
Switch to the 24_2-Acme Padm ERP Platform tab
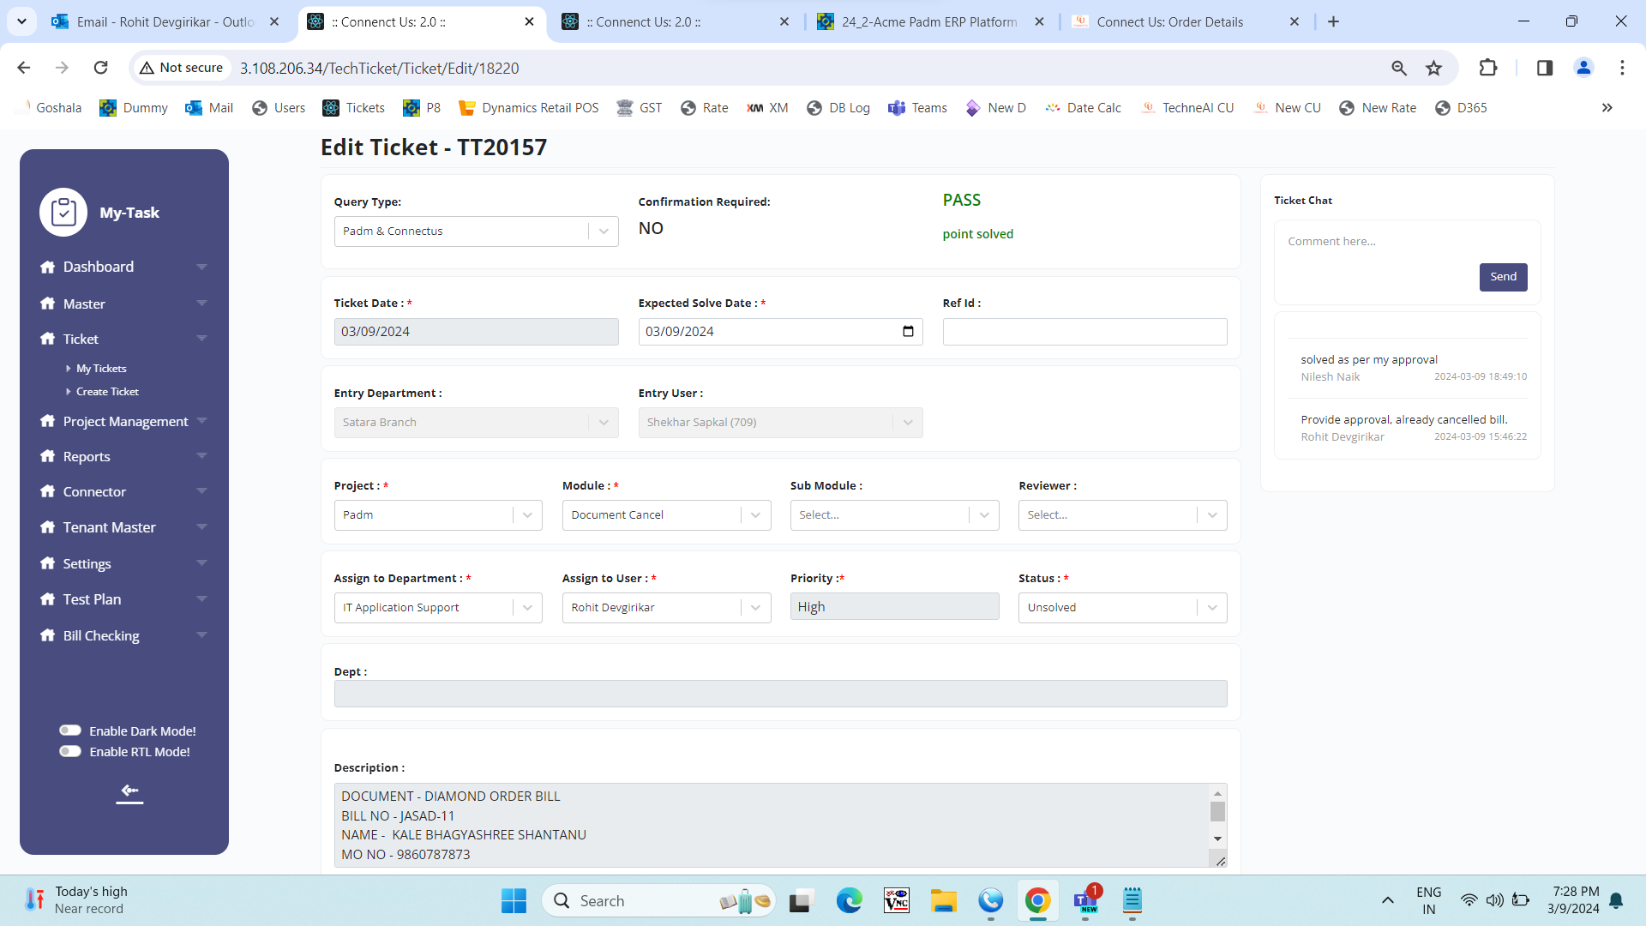click(930, 22)
